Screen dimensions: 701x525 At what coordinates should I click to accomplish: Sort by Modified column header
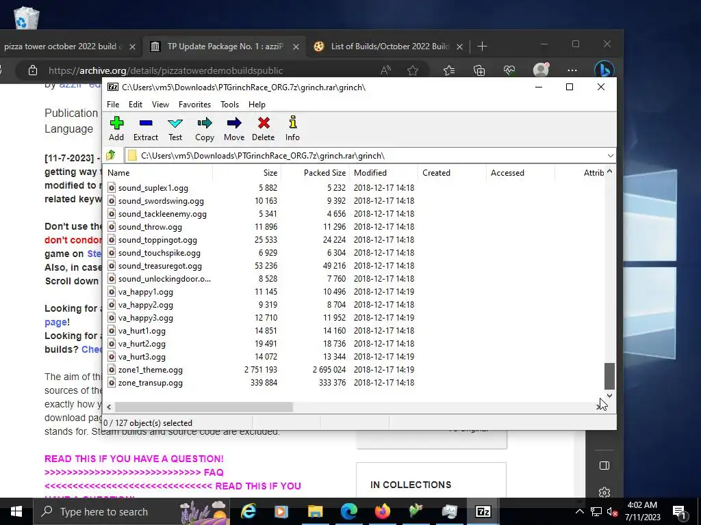coord(383,173)
